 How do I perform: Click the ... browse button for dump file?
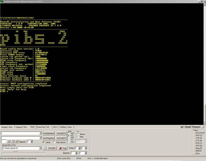[x=44, y=148]
